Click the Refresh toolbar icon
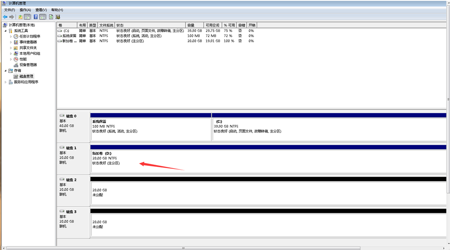 tap(51, 17)
